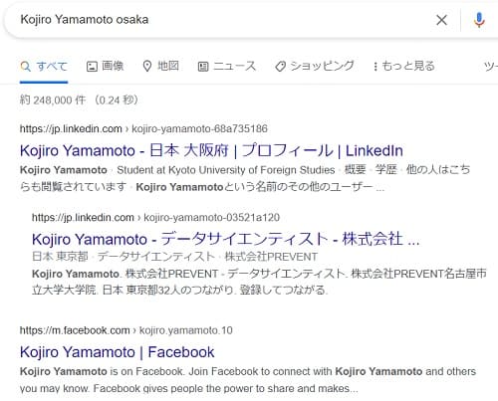This screenshot has height=401, width=498.
Task: Focus the search box containing Kojiro Yamamoto osaka
Action: pos(219,20)
